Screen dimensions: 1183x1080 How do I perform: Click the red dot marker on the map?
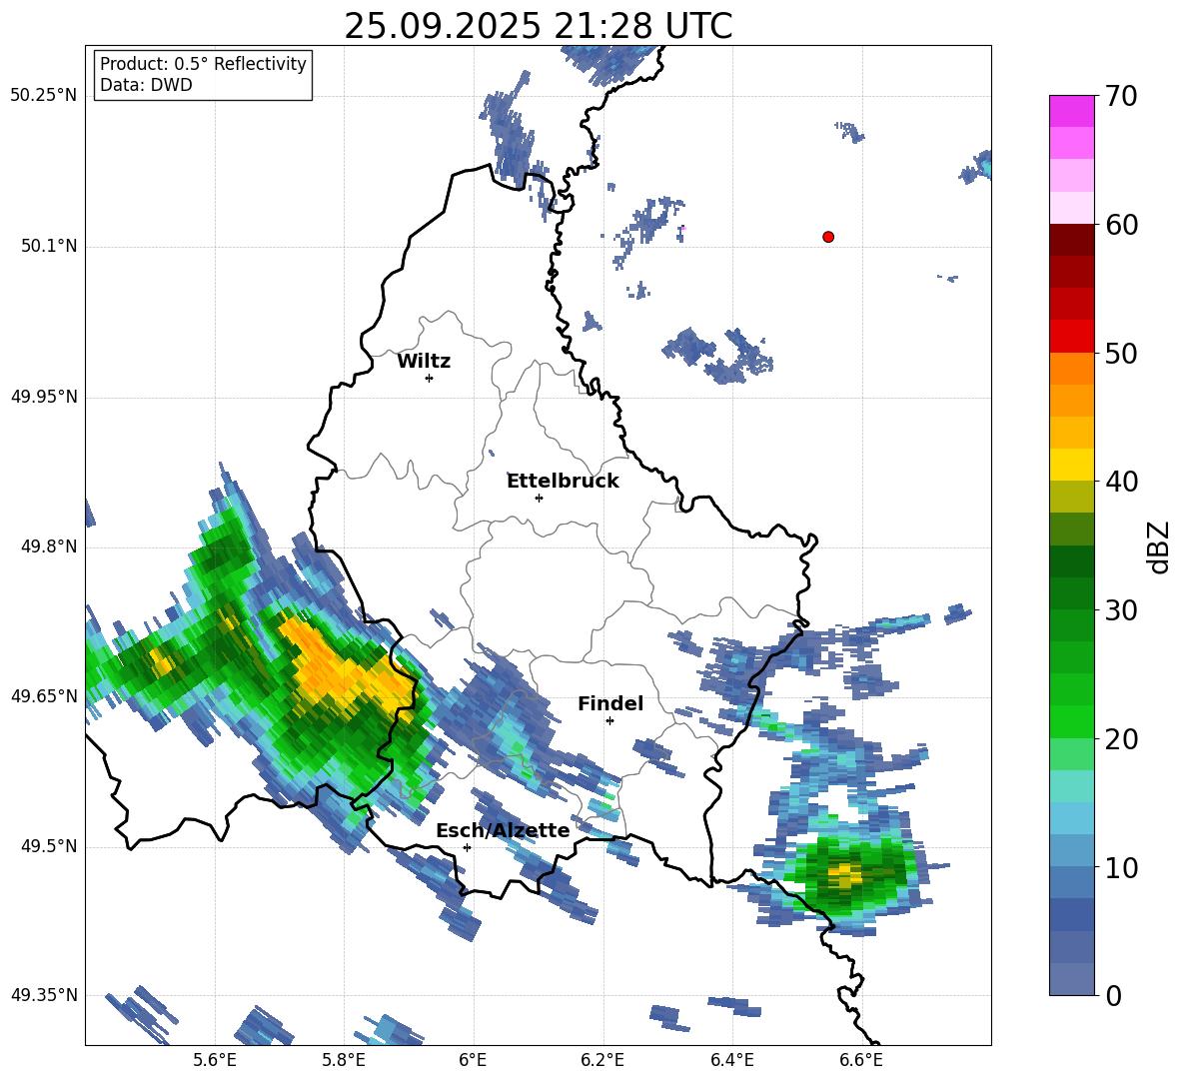tap(828, 237)
